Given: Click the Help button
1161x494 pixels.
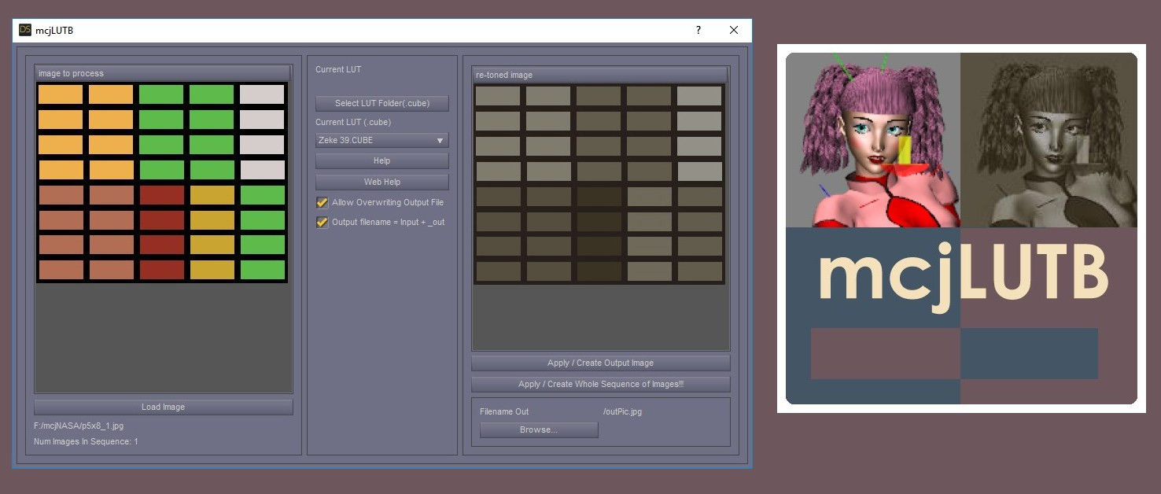Looking at the screenshot, I should [x=382, y=160].
